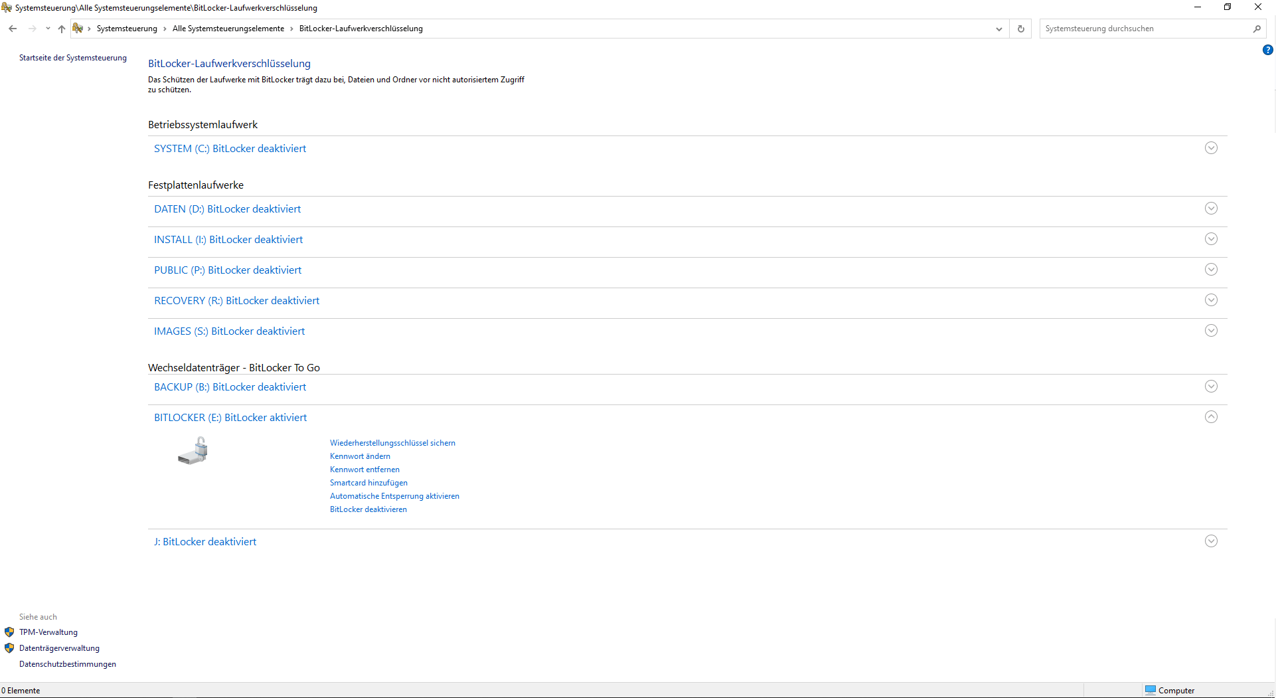Click the unlocked USB drive icon
Viewport: 1276px width, 698px height.
click(x=193, y=451)
